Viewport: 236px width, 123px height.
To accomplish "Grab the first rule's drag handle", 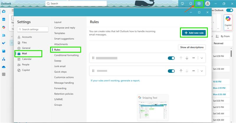I will click(93, 58).
